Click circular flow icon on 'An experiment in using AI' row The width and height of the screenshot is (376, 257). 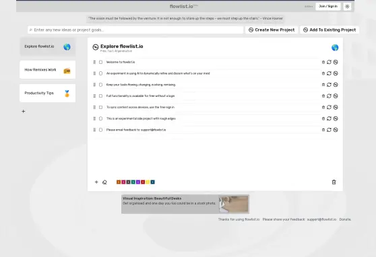pos(336,73)
